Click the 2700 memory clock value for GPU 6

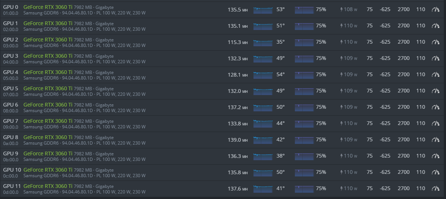tap(404, 107)
